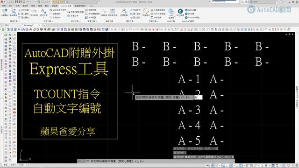
Task: Toggle snap mode in the status bar
Action: click(x=216, y=166)
